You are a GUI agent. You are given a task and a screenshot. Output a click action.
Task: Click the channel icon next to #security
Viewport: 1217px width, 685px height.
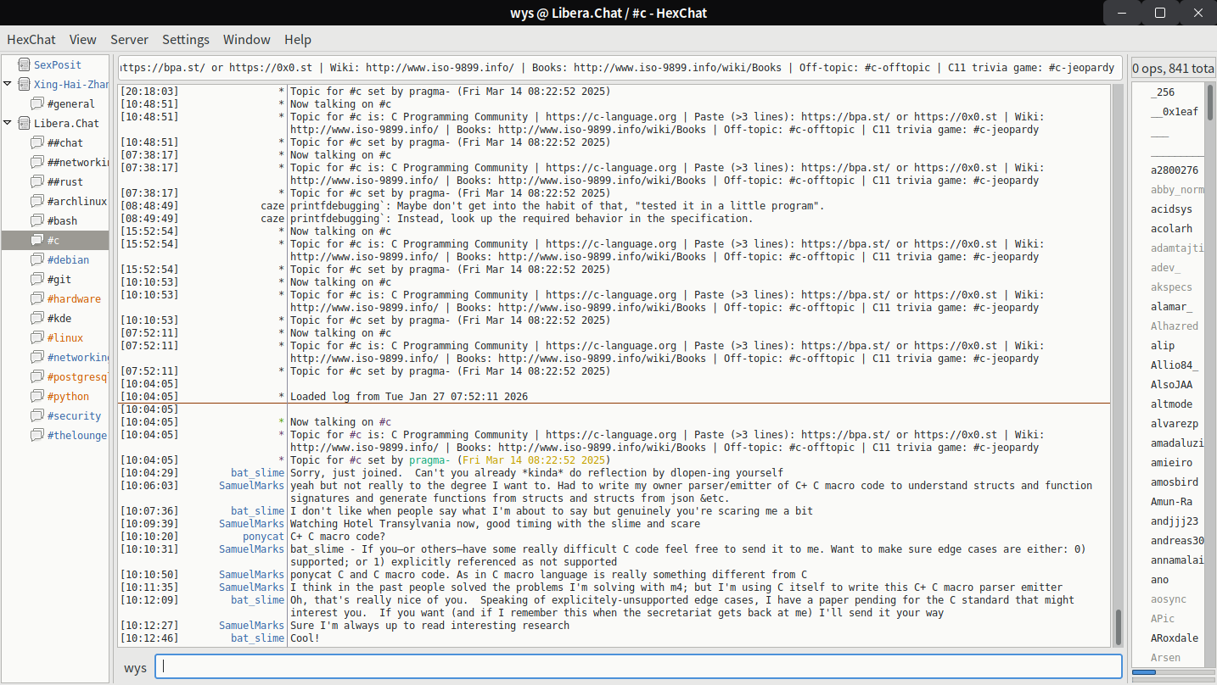tap(36, 415)
